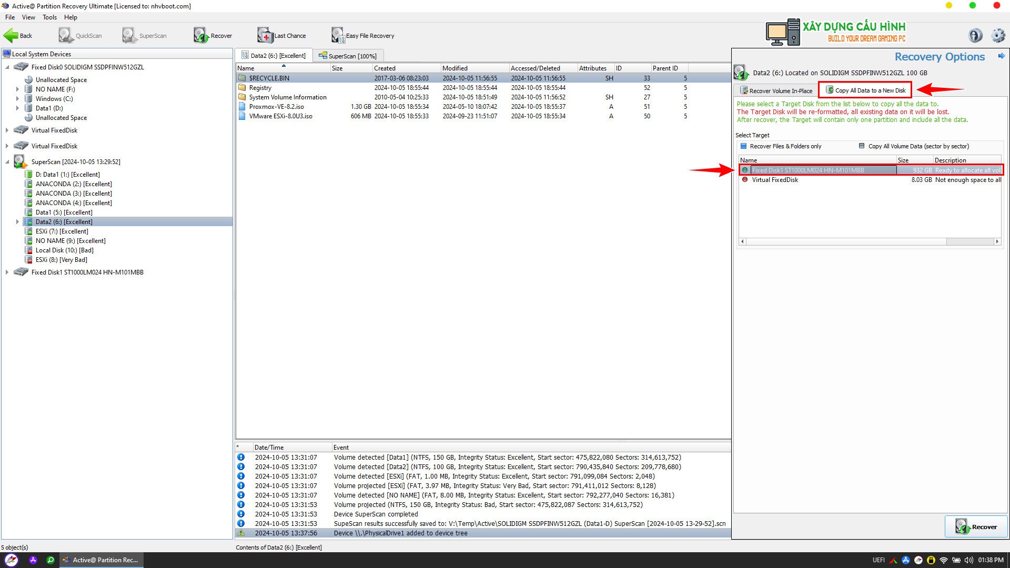
Task: Launch SuperScan from toolbar
Action: [x=144, y=36]
